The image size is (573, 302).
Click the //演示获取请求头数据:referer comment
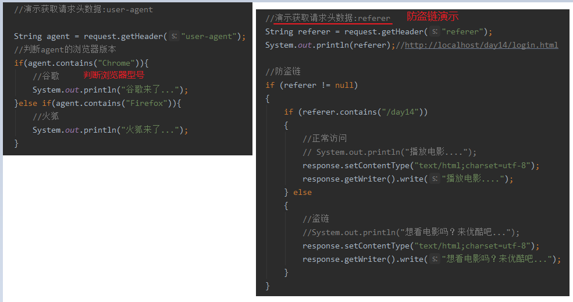(328, 18)
